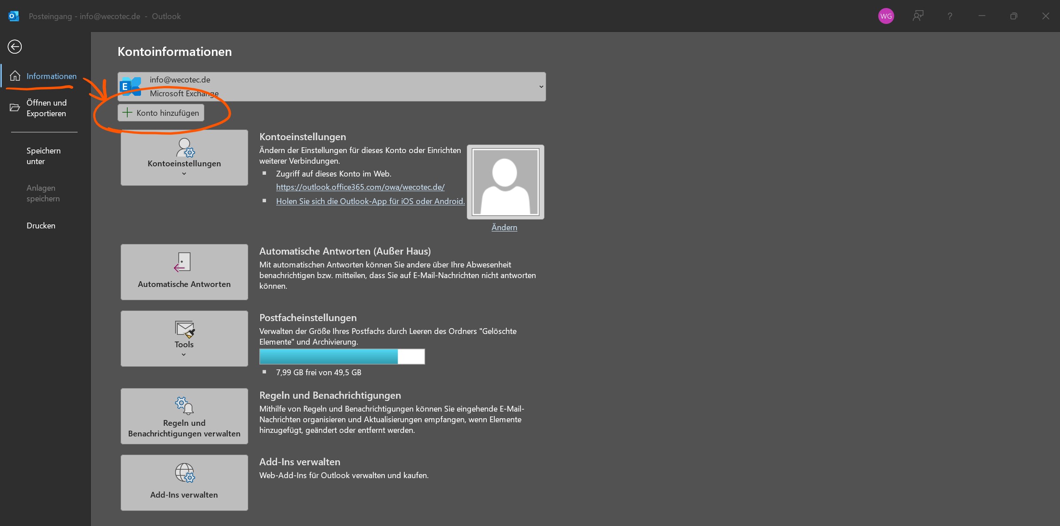Click the Kontoinformationen page heading

click(175, 51)
